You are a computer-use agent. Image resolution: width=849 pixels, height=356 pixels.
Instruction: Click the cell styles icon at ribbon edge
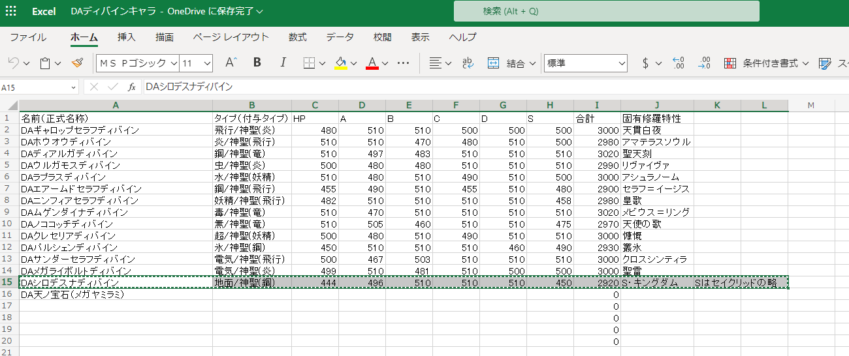click(825, 63)
